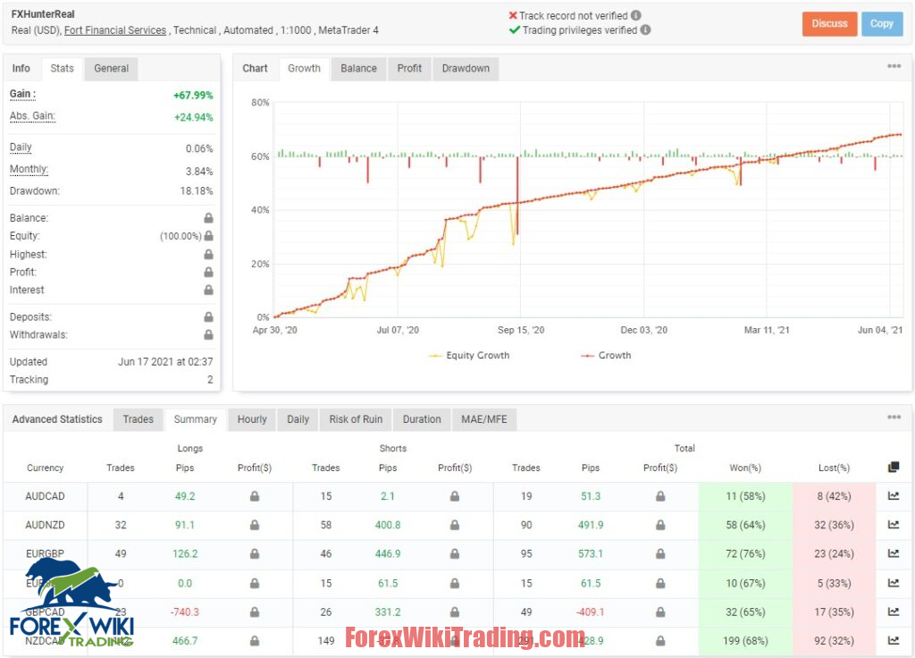Open chart icon for 10 (67%) row
Screen dimensions: 915x658
pos(894,583)
